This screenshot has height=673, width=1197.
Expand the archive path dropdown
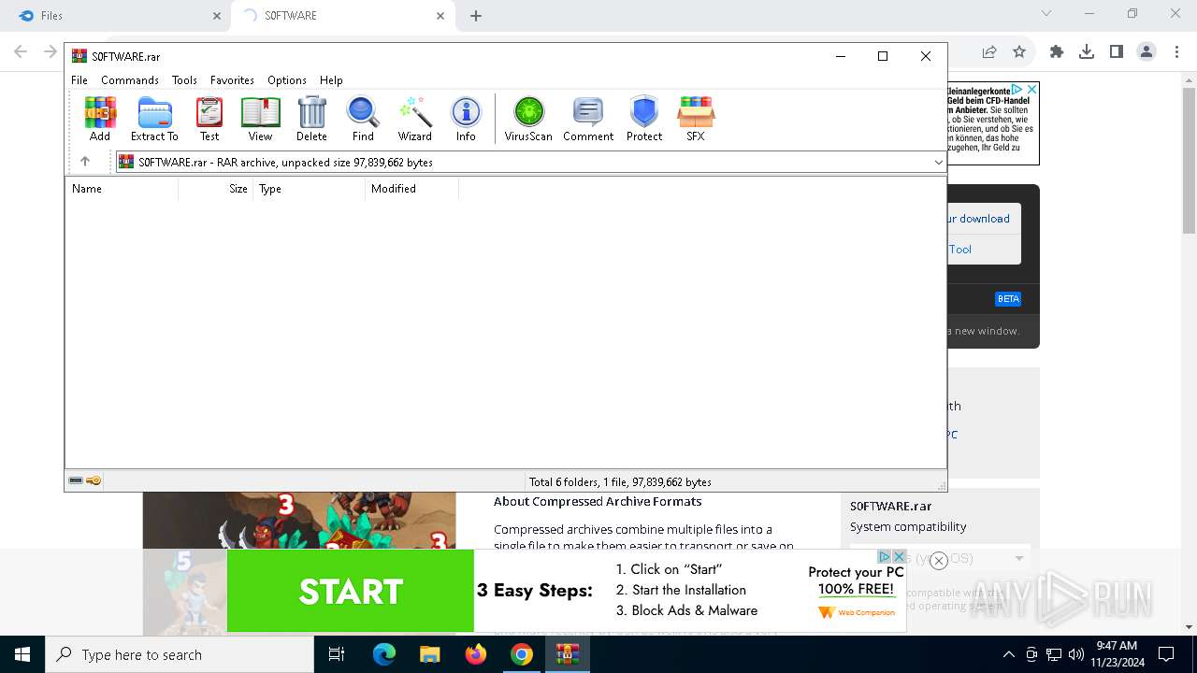tap(938, 162)
